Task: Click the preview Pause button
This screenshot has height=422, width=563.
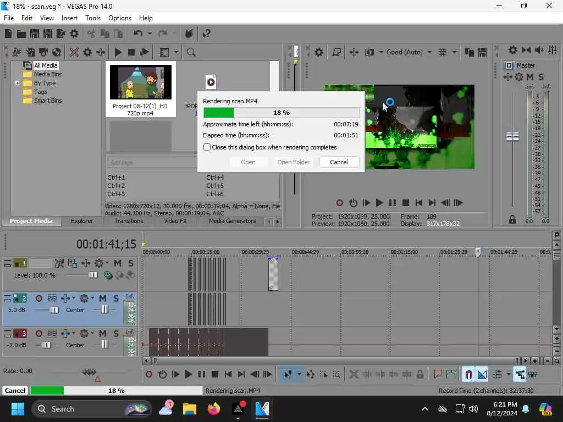Action: 393,203
